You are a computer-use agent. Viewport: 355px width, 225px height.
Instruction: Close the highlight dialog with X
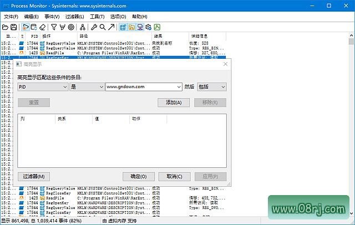click(x=225, y=64)
